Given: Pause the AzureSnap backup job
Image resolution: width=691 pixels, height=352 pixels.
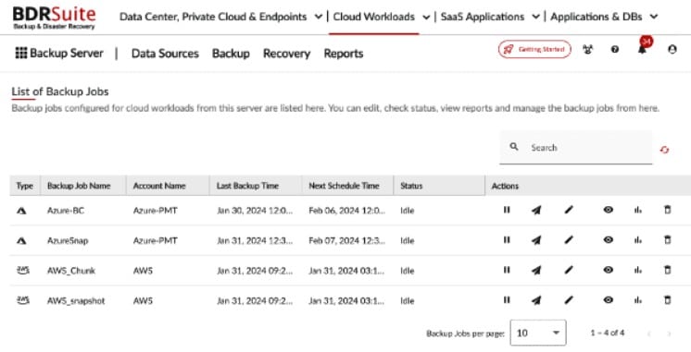Looking at the screenshot, I should 507,240.
